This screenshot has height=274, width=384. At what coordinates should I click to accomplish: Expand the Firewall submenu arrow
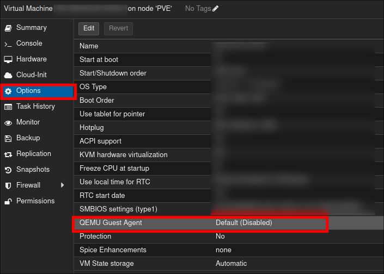pyautogui.click(x=62, y=185)
